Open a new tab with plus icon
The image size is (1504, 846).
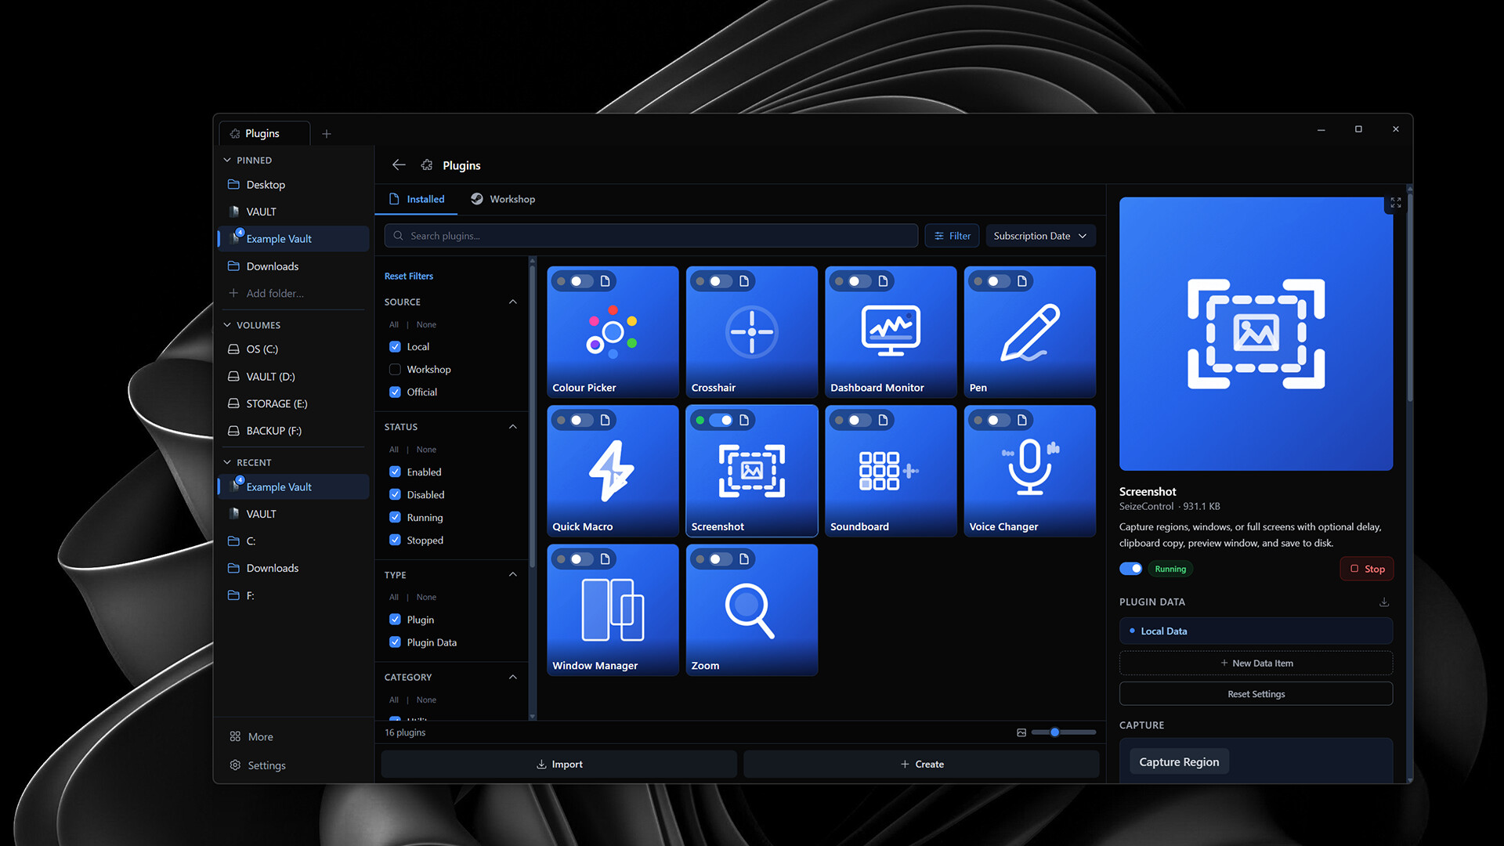click(x=327, y=134)
